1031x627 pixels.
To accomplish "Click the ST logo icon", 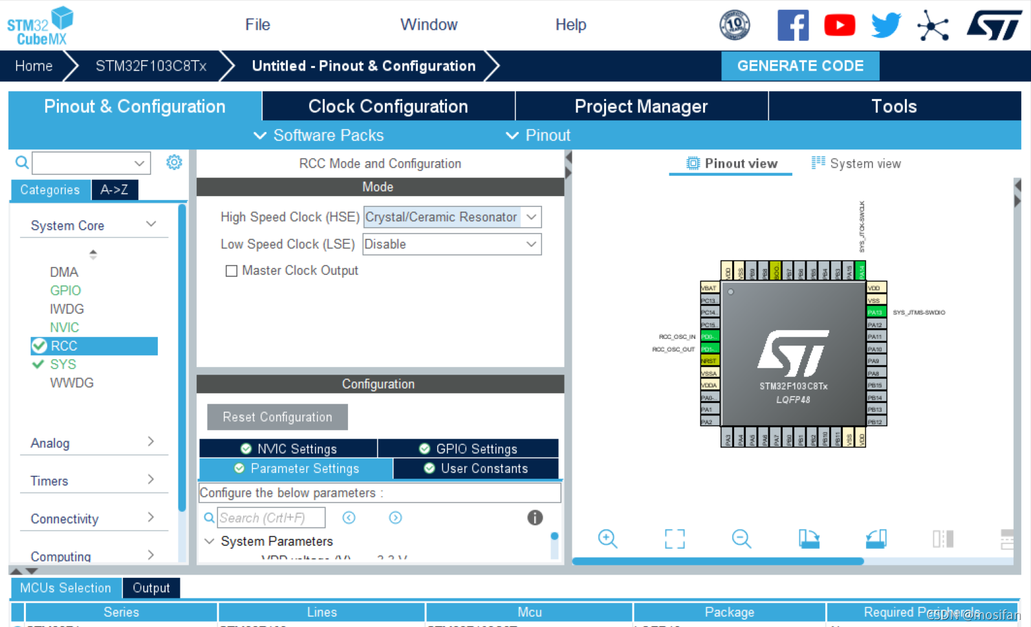I will point(994,25).
